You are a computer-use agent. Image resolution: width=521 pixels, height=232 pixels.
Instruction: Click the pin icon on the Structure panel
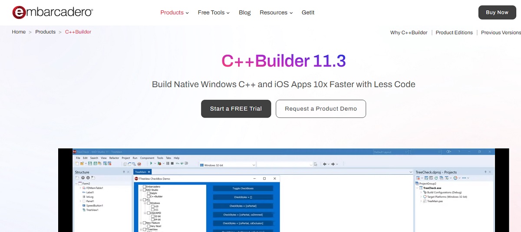[123, 172]
